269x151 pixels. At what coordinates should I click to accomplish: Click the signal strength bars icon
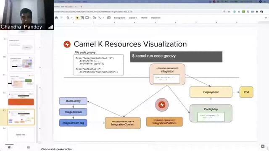click(x=50, y=27)
